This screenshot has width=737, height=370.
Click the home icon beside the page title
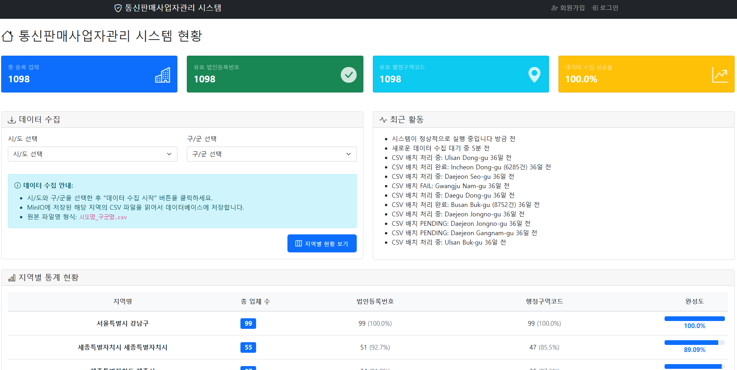coord(8,36)
